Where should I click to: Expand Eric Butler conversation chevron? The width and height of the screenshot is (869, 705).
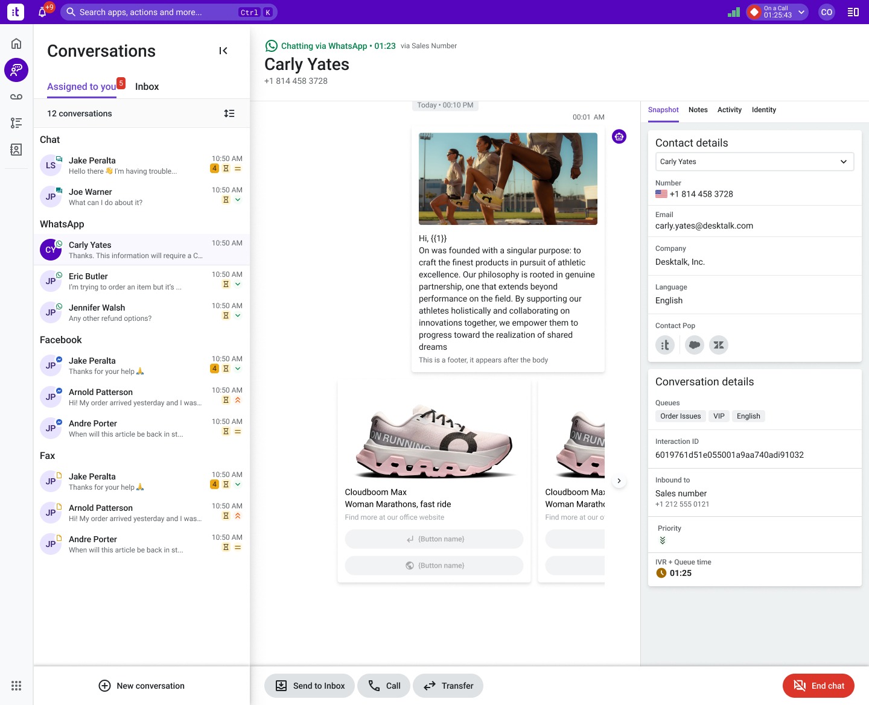238,284
